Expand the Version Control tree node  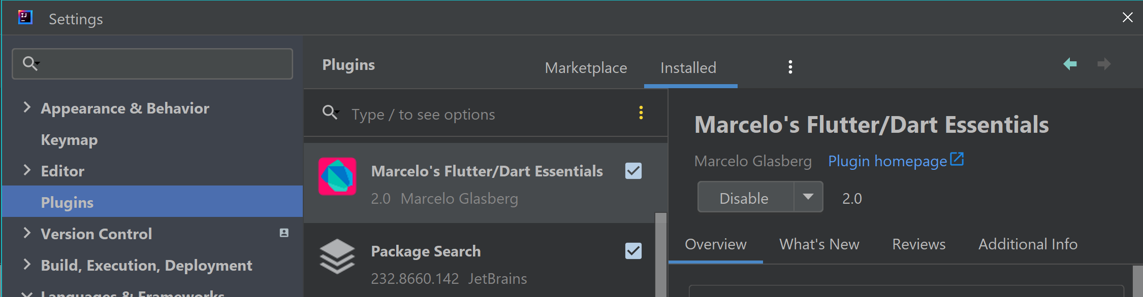27,233
